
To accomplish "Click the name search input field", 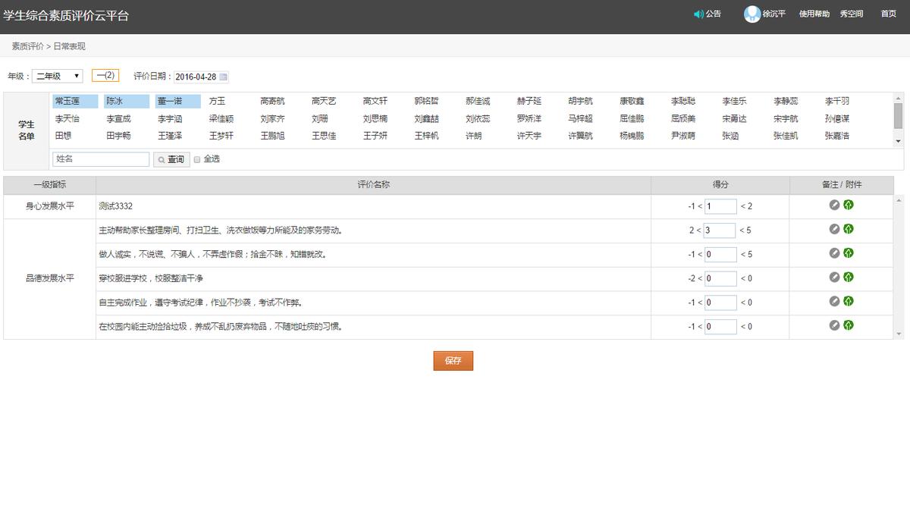I will coord(100,159).
